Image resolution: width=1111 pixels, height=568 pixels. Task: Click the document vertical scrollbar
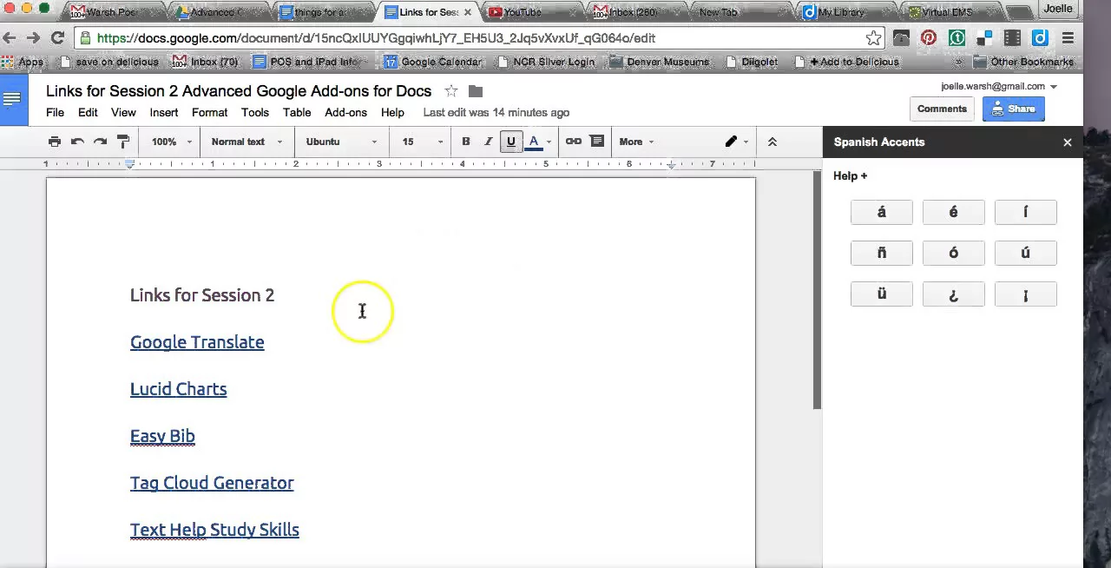817,291
